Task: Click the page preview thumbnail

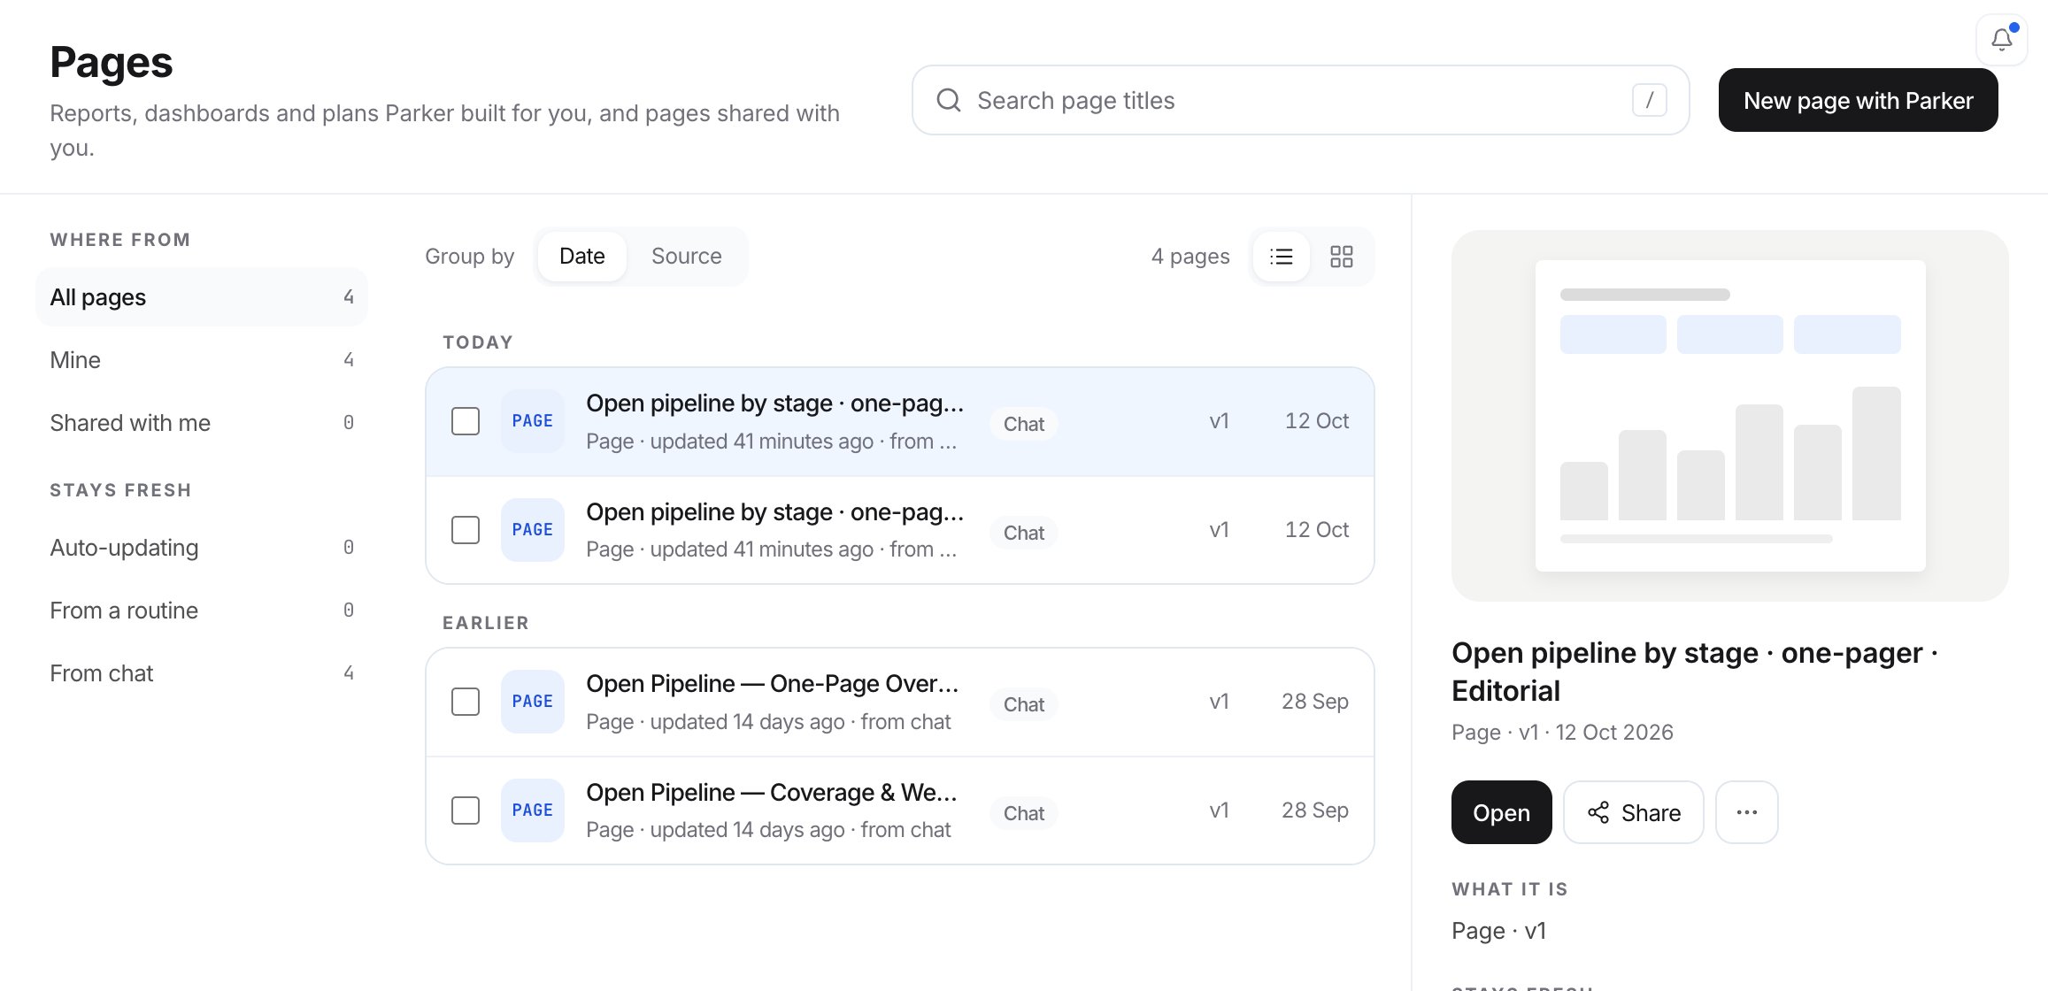Action: [1729, 416]
